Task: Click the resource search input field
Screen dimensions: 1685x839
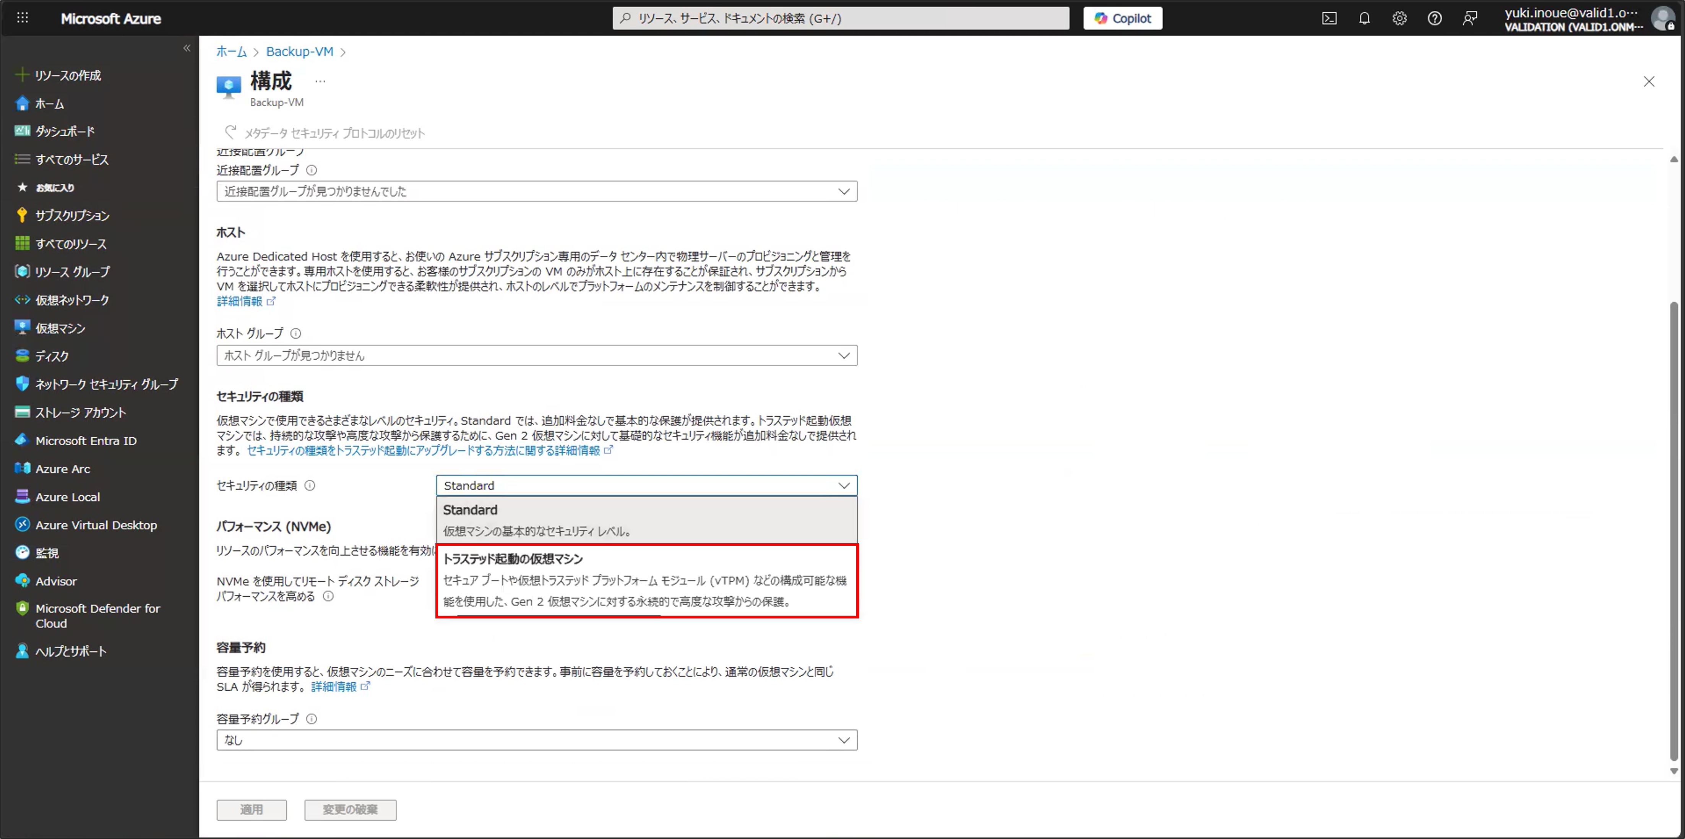Action: click(841, 18)
